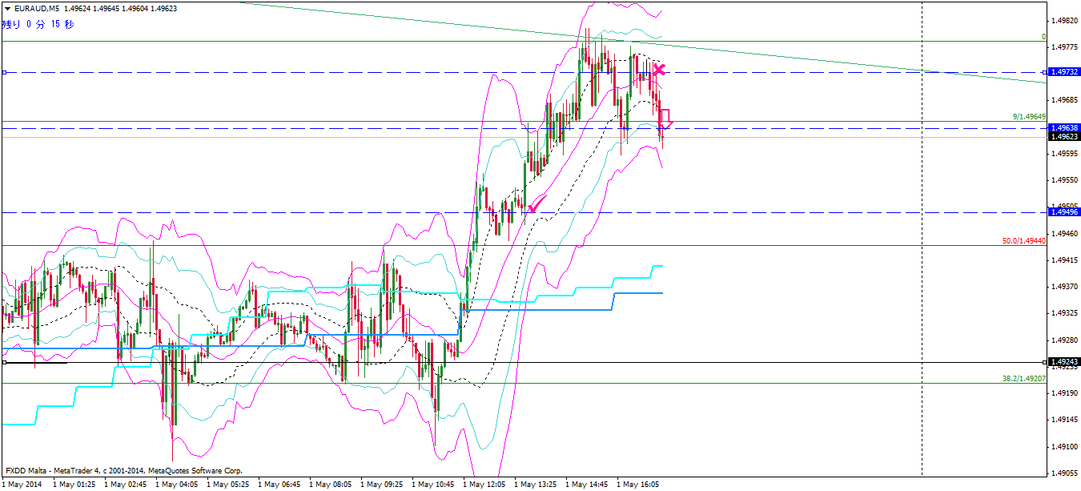Click the 1.49145 price on the axis
Image resolution: width=1081 pixels, height=491 pixels.
[x=1066, y=420]
